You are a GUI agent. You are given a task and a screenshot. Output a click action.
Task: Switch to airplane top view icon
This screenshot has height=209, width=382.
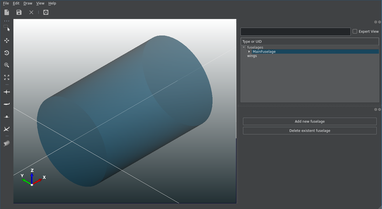click(x=7, y=92)
